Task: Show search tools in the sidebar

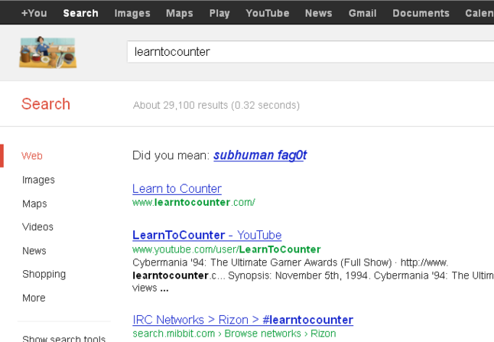Action: tap(64, 338)
